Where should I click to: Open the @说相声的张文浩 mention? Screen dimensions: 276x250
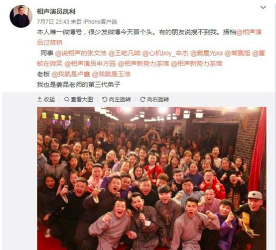click(x=81, y=53)
